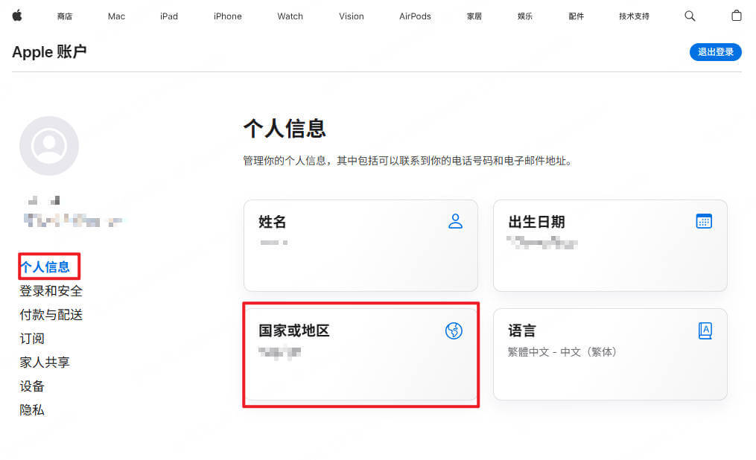Open the shopping bag icon

[x=736, y=16]
